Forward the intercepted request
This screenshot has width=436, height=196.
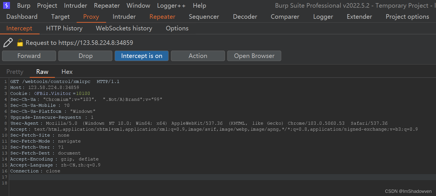pos(29,56)
